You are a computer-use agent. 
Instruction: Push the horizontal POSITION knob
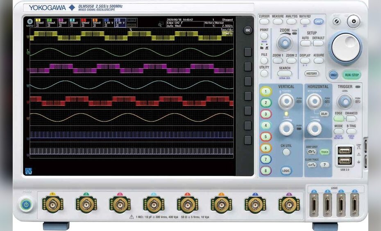314,101
